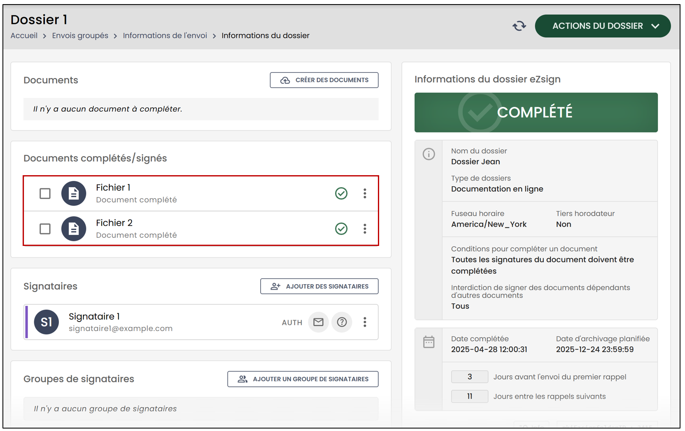Open Fichier 1 three-dot options menu
This screenshot has height=431, width=685.
point(365,193)
